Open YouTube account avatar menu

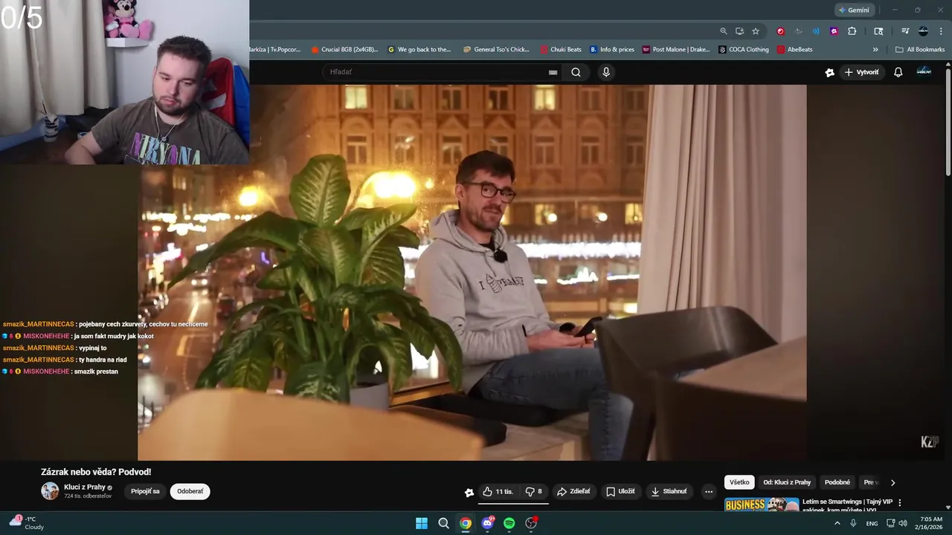point(924,71)
